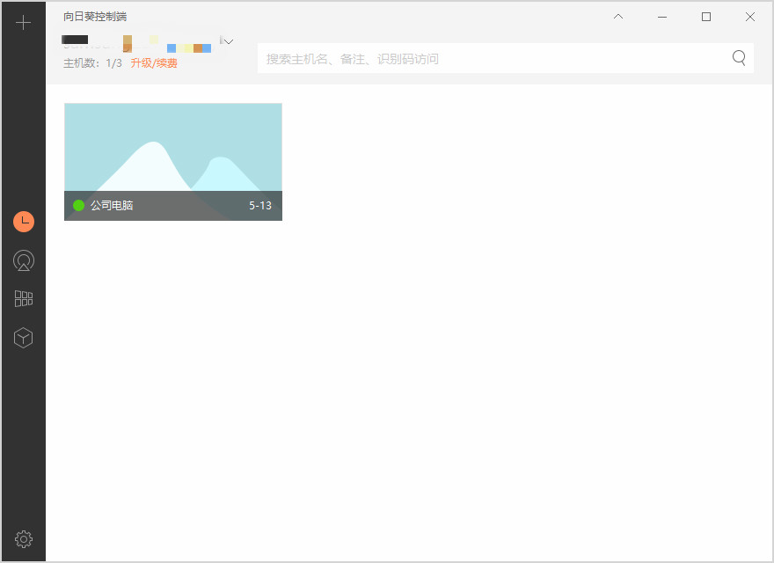The image size is (774, 563).
Task: Click the plus icon to add a host
Action: 23,23
